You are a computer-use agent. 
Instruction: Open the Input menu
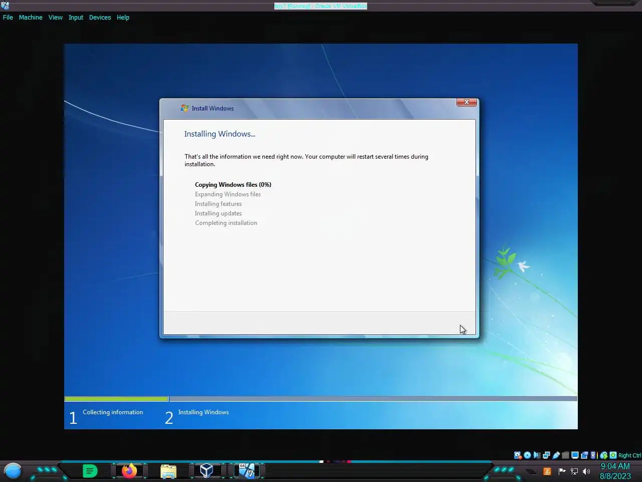[76, 17]
